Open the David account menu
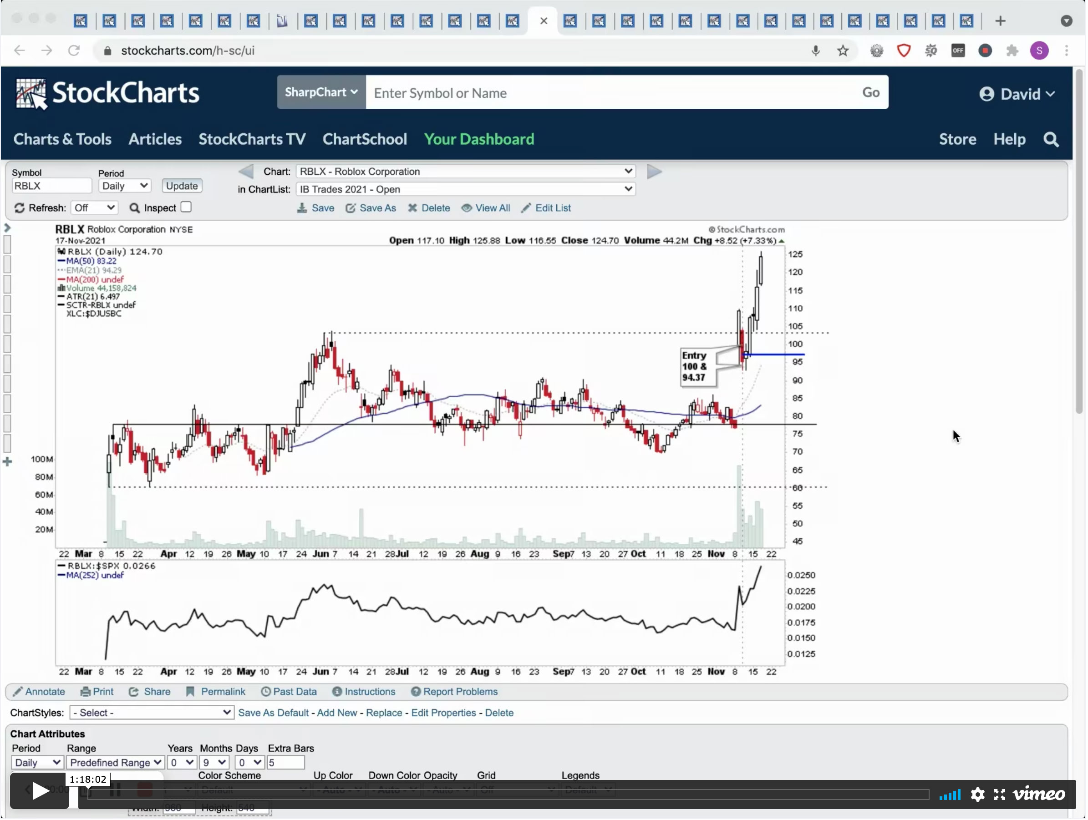Screen dimensions: 1088x820 click(x=1016, y=94)
